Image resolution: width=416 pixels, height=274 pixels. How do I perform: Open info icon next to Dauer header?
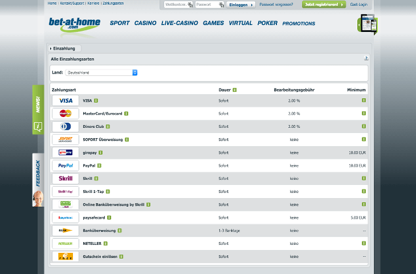(235, 90)
